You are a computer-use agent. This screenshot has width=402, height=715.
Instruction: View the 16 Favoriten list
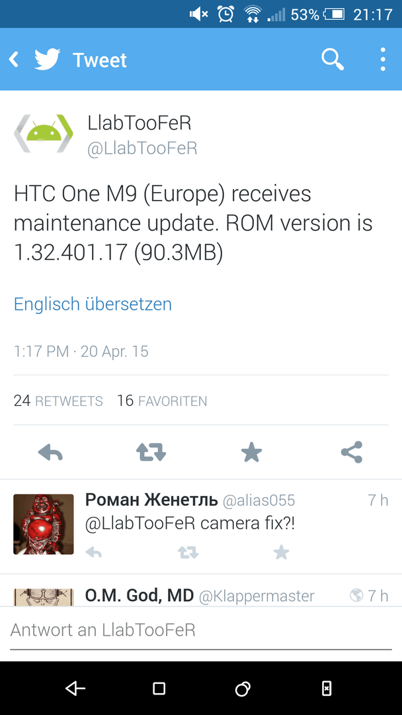(162, 401)
